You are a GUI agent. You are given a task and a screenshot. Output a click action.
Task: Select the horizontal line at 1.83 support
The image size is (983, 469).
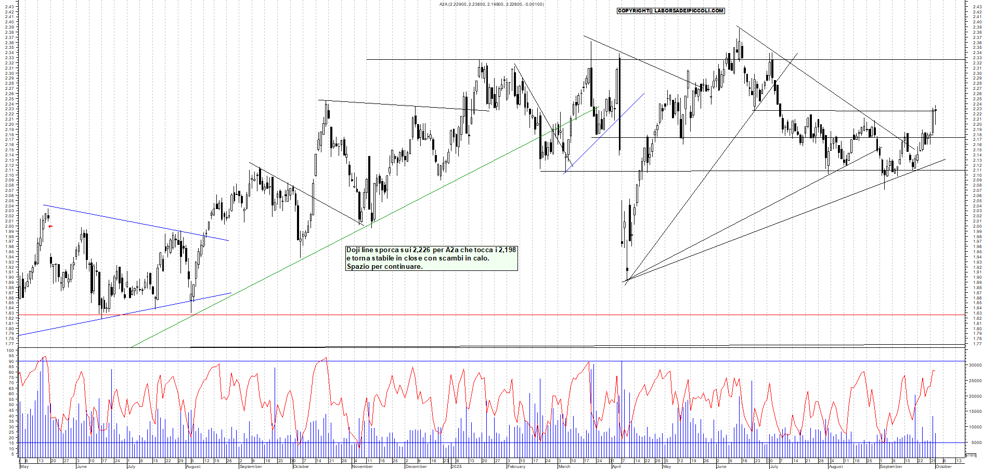[520, 315]
